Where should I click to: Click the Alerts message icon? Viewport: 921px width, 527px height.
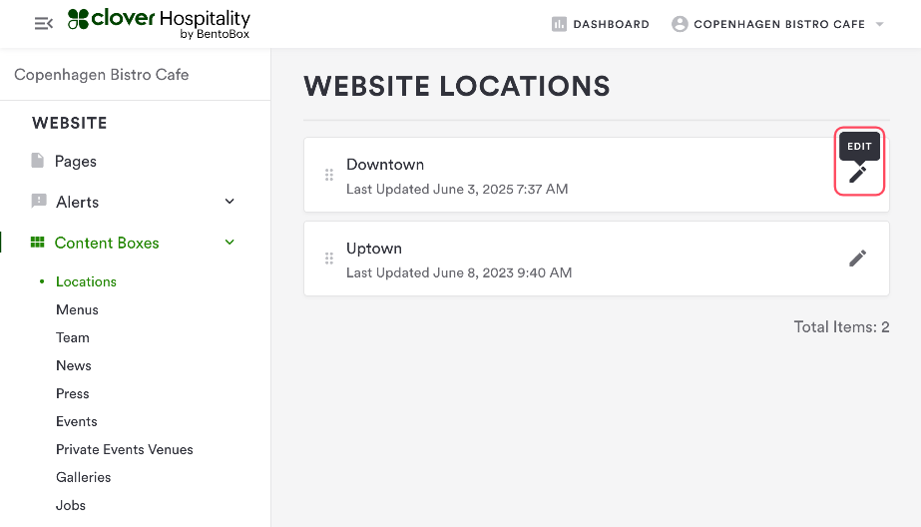(x=39, y=202)
